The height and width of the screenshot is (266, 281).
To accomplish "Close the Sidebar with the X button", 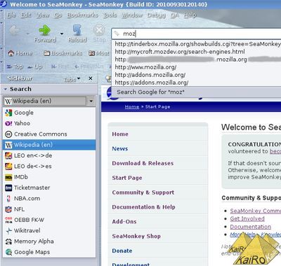I will click(x=91, y=78).
